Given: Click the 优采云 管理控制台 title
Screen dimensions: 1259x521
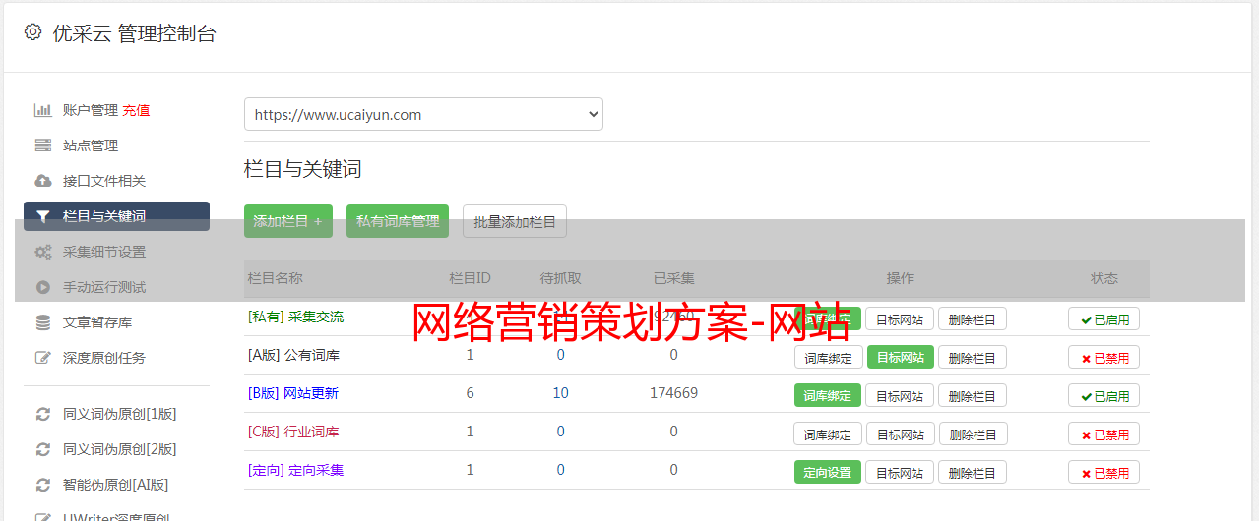Looking at the screenshot, I should (134, 33).
